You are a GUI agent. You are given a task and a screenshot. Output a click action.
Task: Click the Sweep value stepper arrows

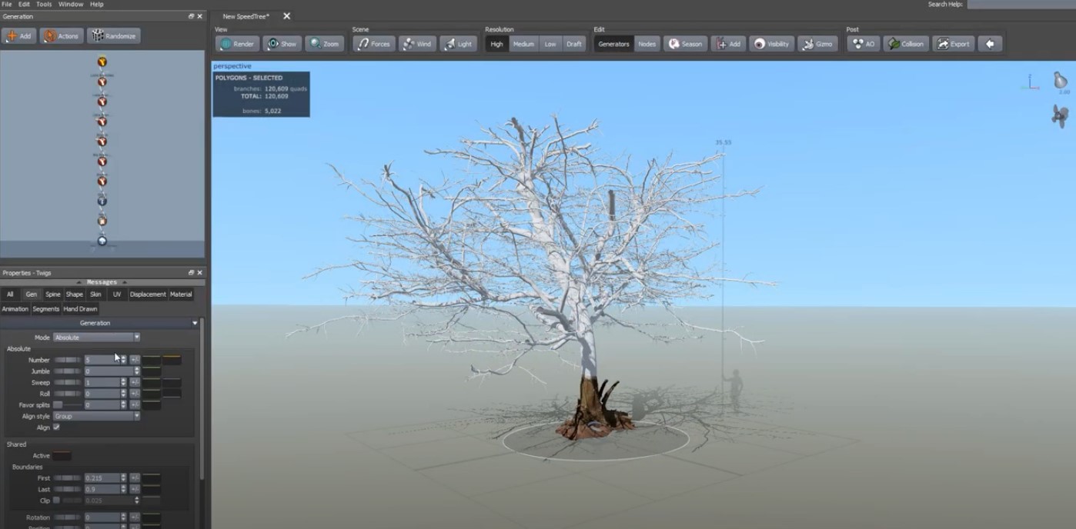(x=123, y=382)
